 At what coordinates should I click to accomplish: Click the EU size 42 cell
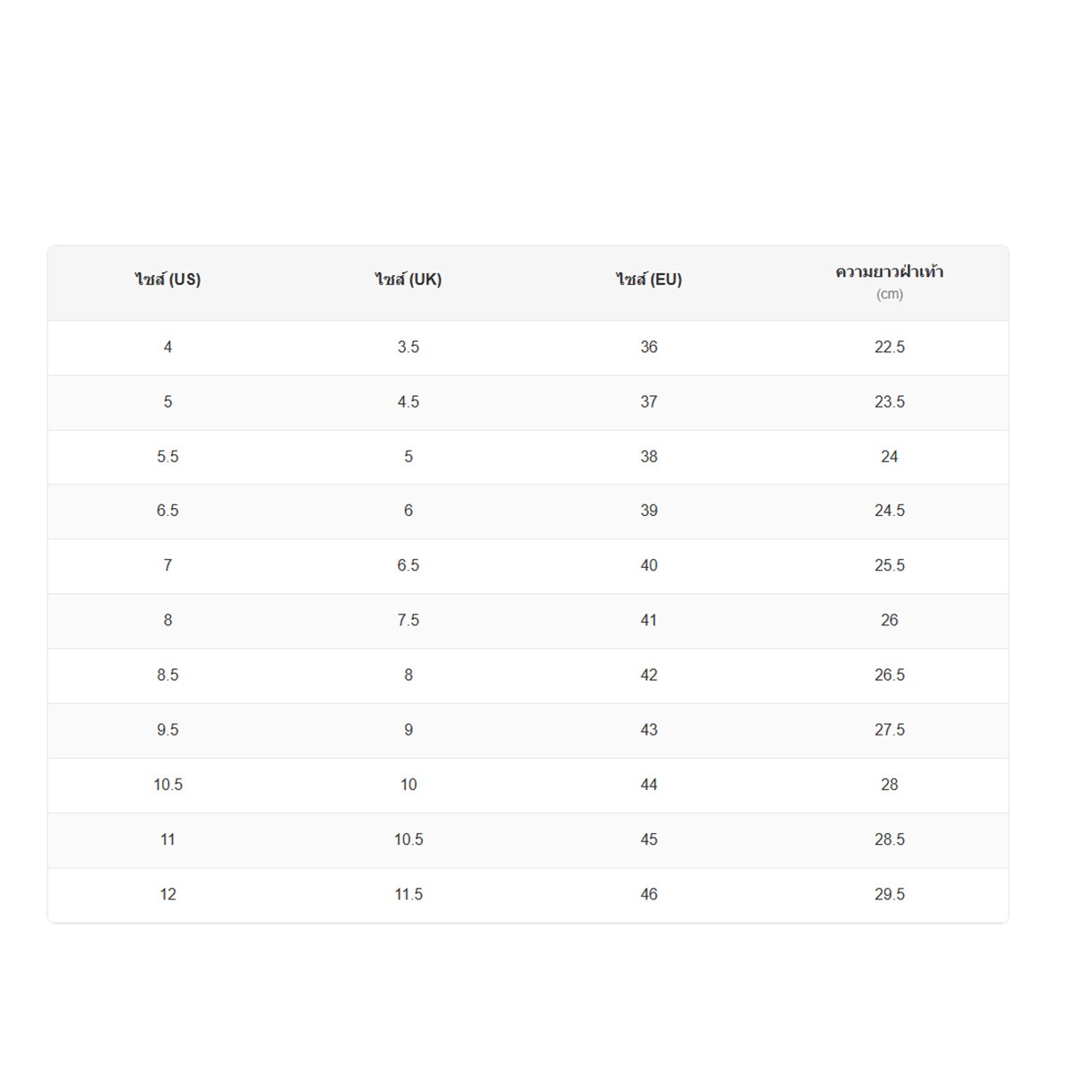click(x=649, y=675)
